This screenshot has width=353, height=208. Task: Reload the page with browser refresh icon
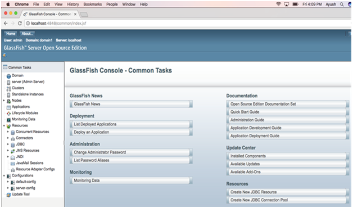20,23
